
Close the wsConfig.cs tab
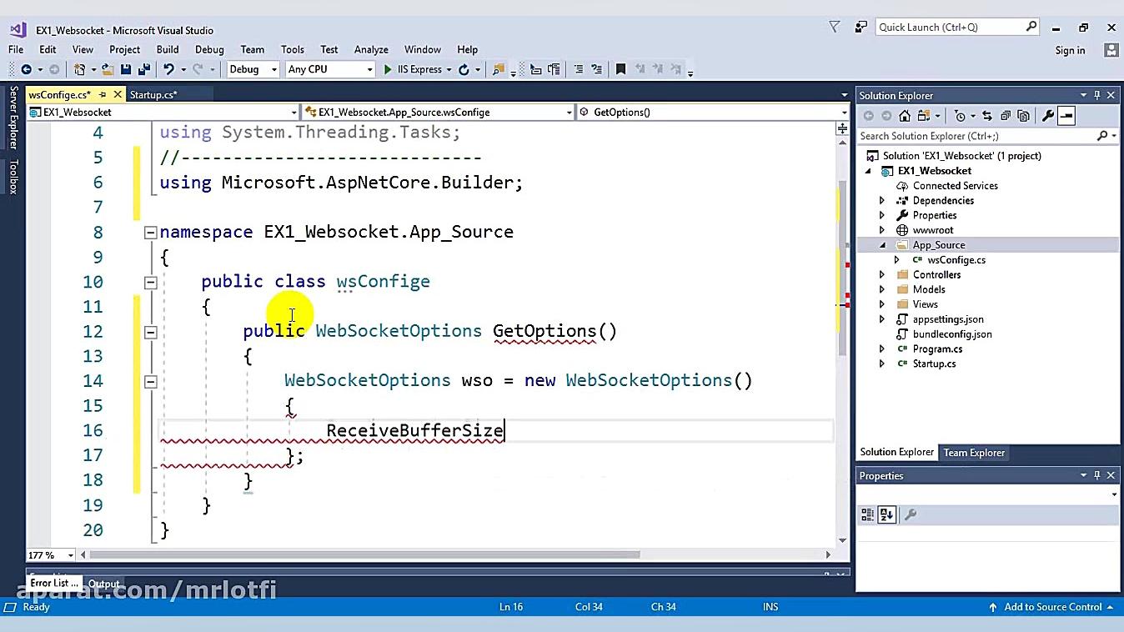(118, 95)
